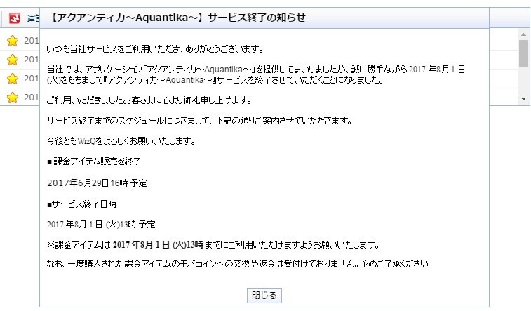Click the 2017年6月29日16時 予定 line
Screen dimensions: 531x311
coord(97,183)
